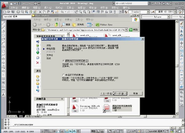Expand the address bar path dropdown
This screenshot has height=133, width=185.
(126, 30)
